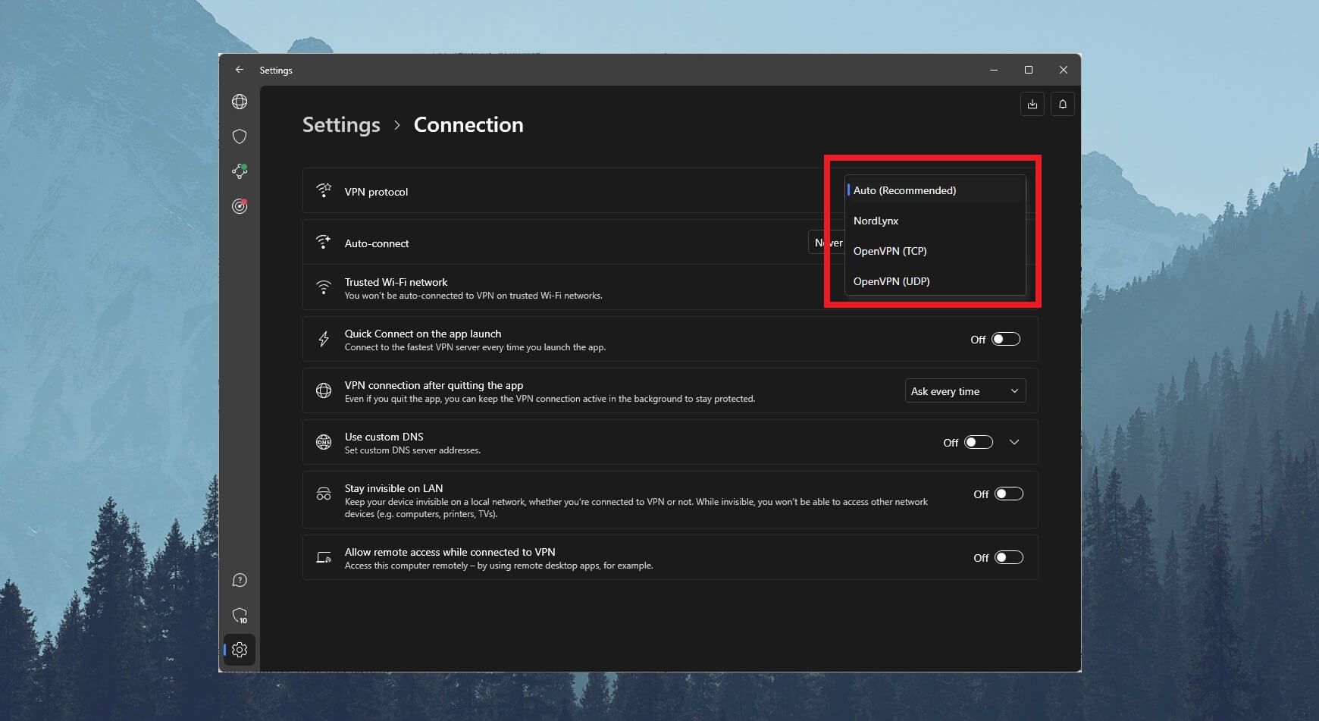Close the Settings window
Viewport: 1319px width, 721px height.
1064,70
